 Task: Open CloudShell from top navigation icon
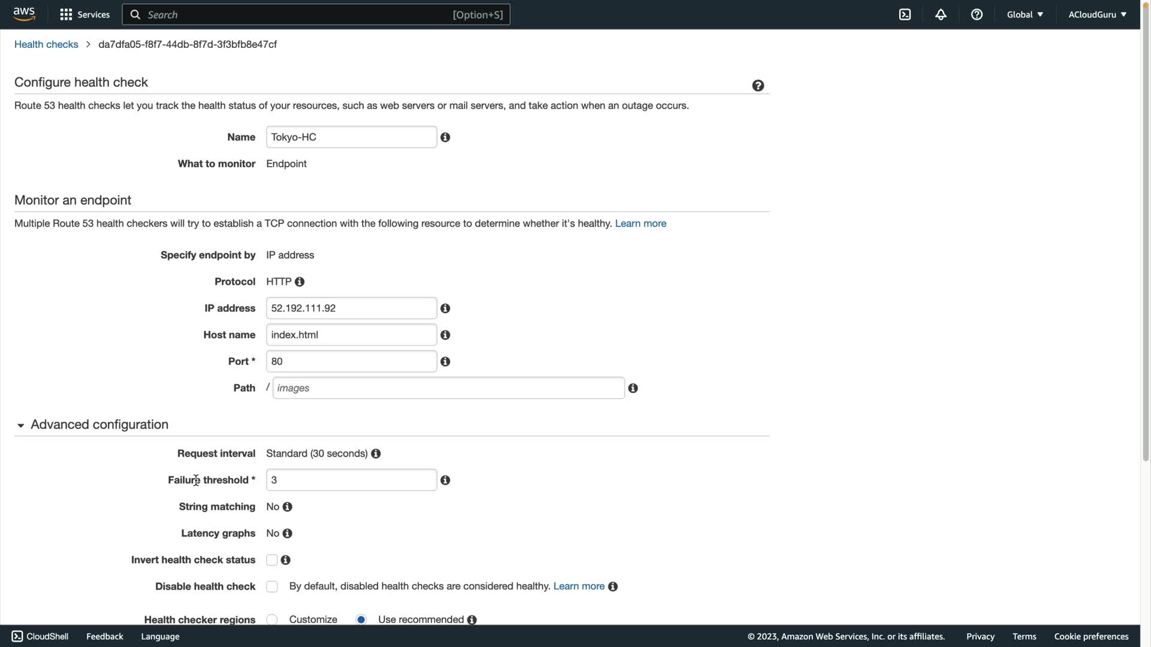[905, 14]
